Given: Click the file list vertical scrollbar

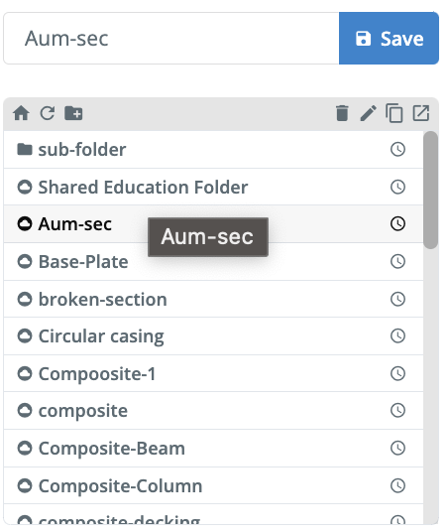Looking at the screenshot, I should 431,190.
